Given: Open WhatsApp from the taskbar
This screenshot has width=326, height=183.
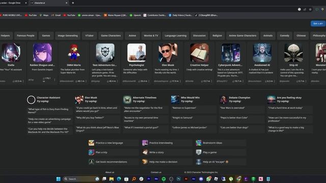Looking at the screenshot, I should click(208, 179).
